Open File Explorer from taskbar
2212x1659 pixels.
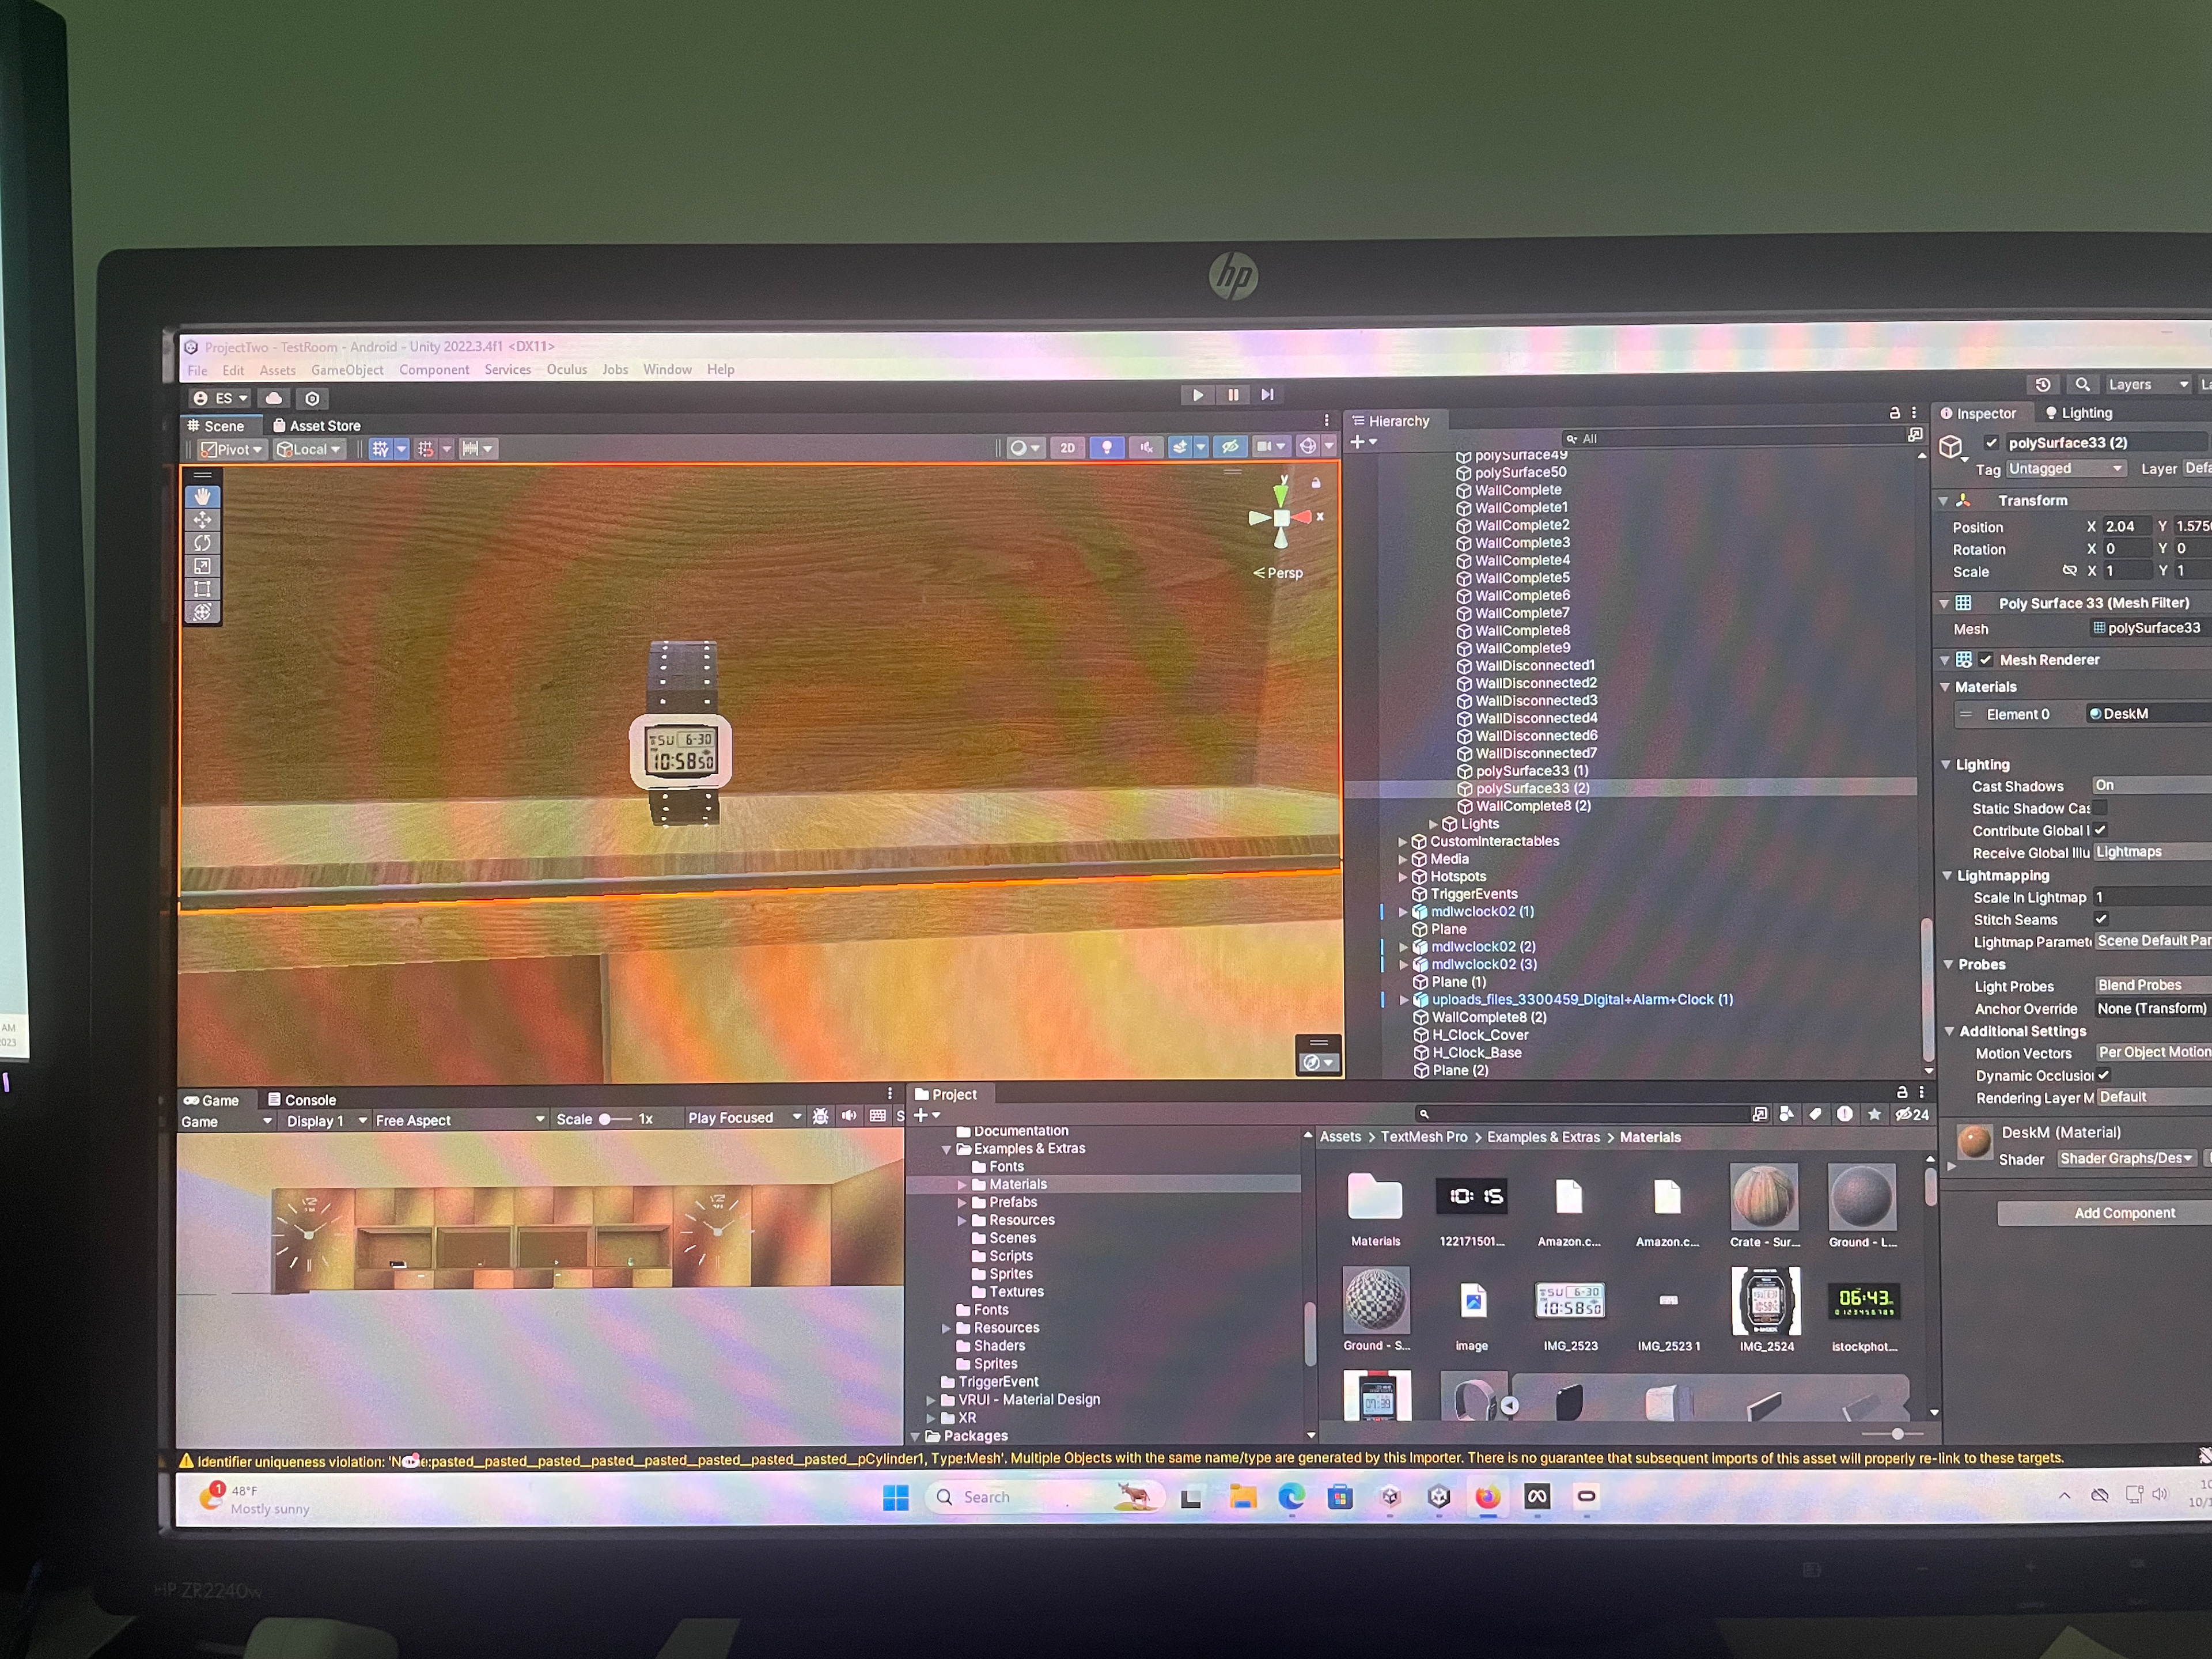coord(1242,1497)
